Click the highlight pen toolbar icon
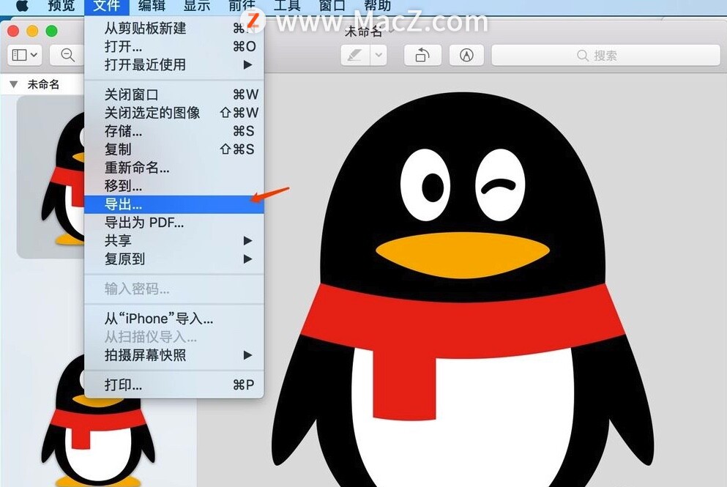The image size is (727, 487). tap(355, 56)
